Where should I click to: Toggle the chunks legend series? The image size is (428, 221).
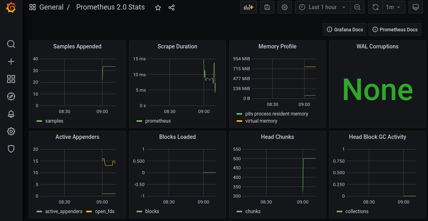click(x=253, y=211)
